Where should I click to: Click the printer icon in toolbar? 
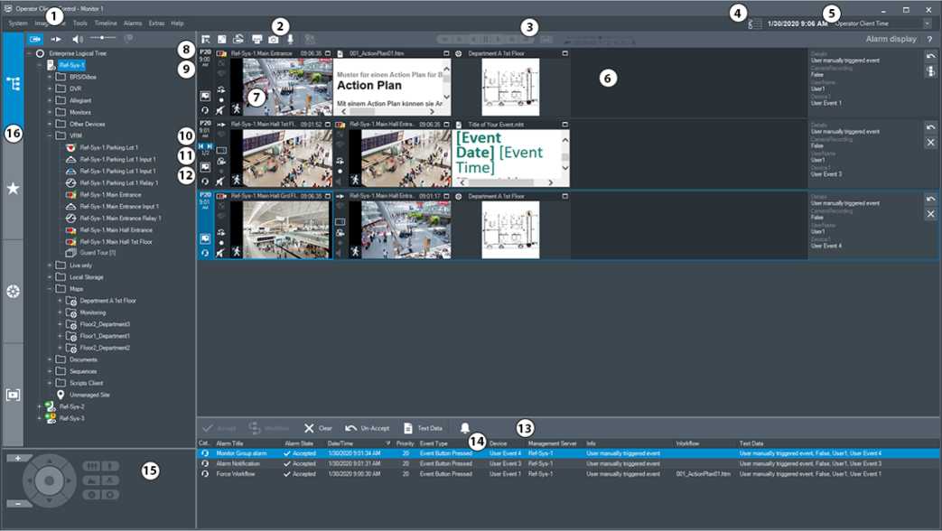pyautogui.click(x=256, y=39)
